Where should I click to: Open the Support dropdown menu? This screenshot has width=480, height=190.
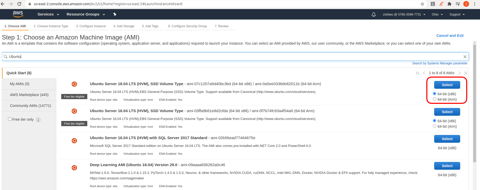click(x=457, y=15)
